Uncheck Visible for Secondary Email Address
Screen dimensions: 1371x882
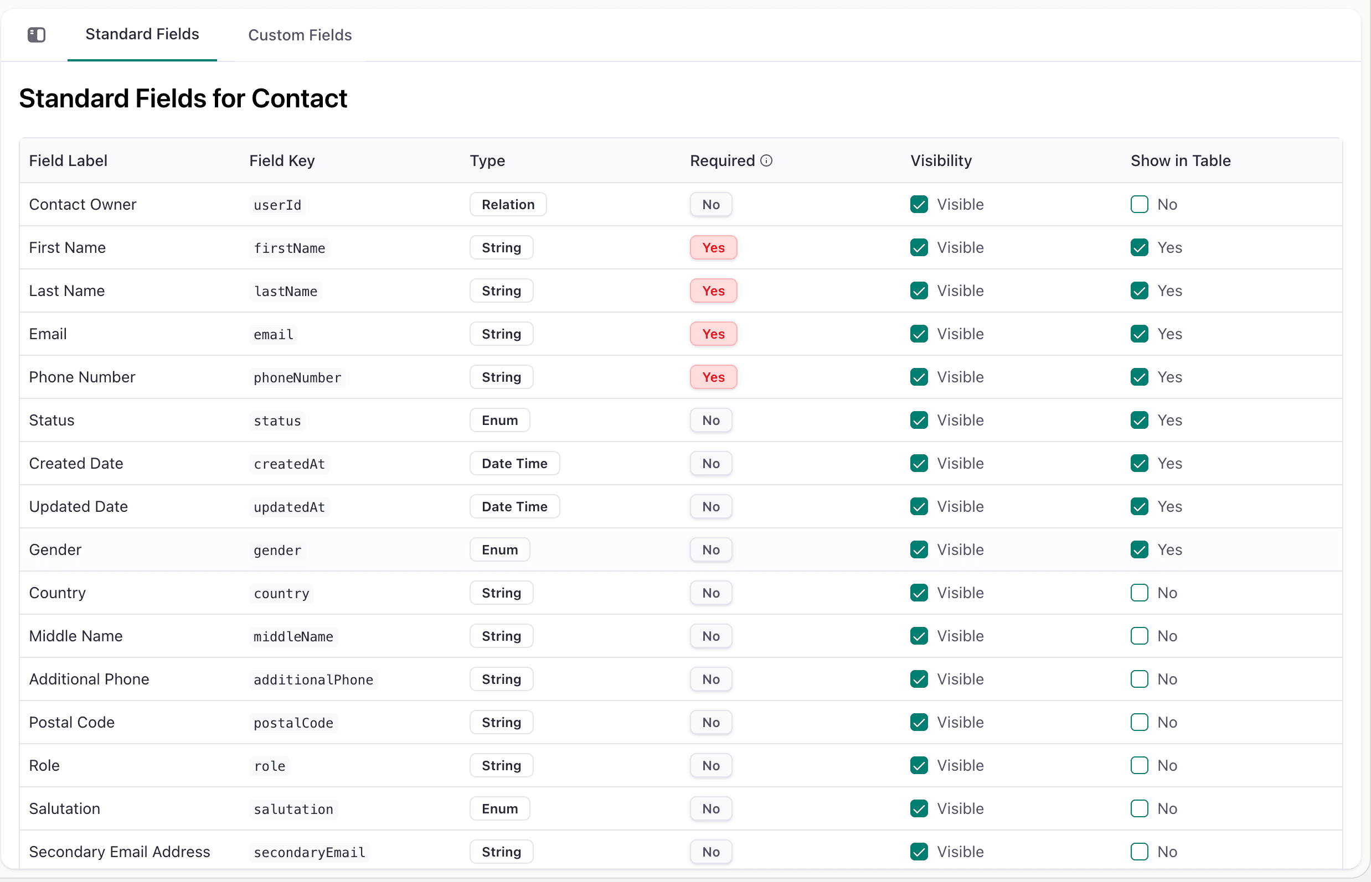[919, 852]
